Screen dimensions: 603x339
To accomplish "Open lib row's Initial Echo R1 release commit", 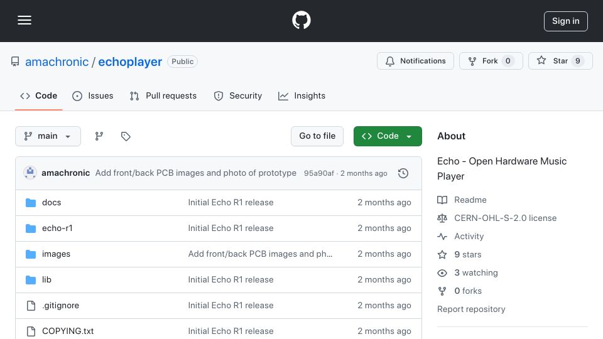I will click(x=231, y=280).
